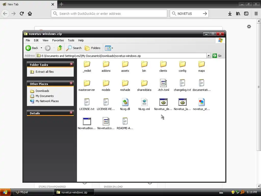
Task: Go up one folder level
Action: 60,48
